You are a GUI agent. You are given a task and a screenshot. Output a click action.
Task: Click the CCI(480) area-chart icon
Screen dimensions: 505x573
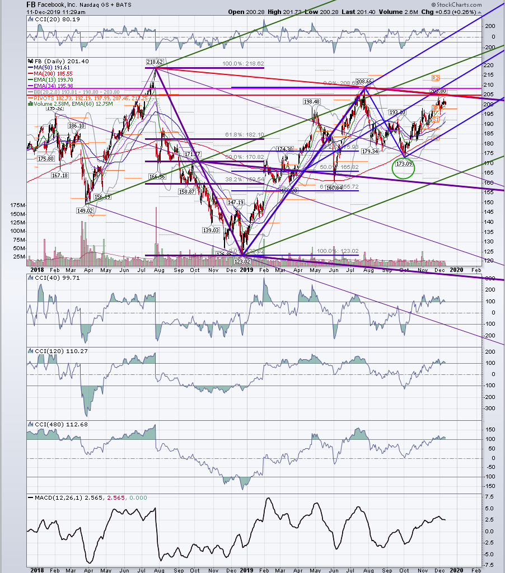[30, 425]
